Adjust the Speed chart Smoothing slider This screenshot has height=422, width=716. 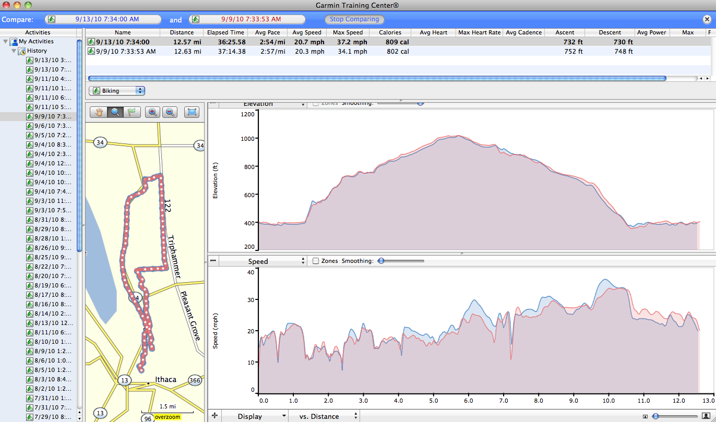point(381,261)
